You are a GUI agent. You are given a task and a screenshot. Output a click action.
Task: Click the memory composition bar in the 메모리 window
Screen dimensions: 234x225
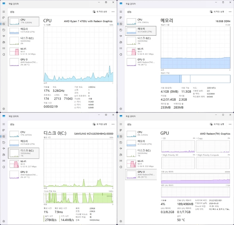coord(195,79)
